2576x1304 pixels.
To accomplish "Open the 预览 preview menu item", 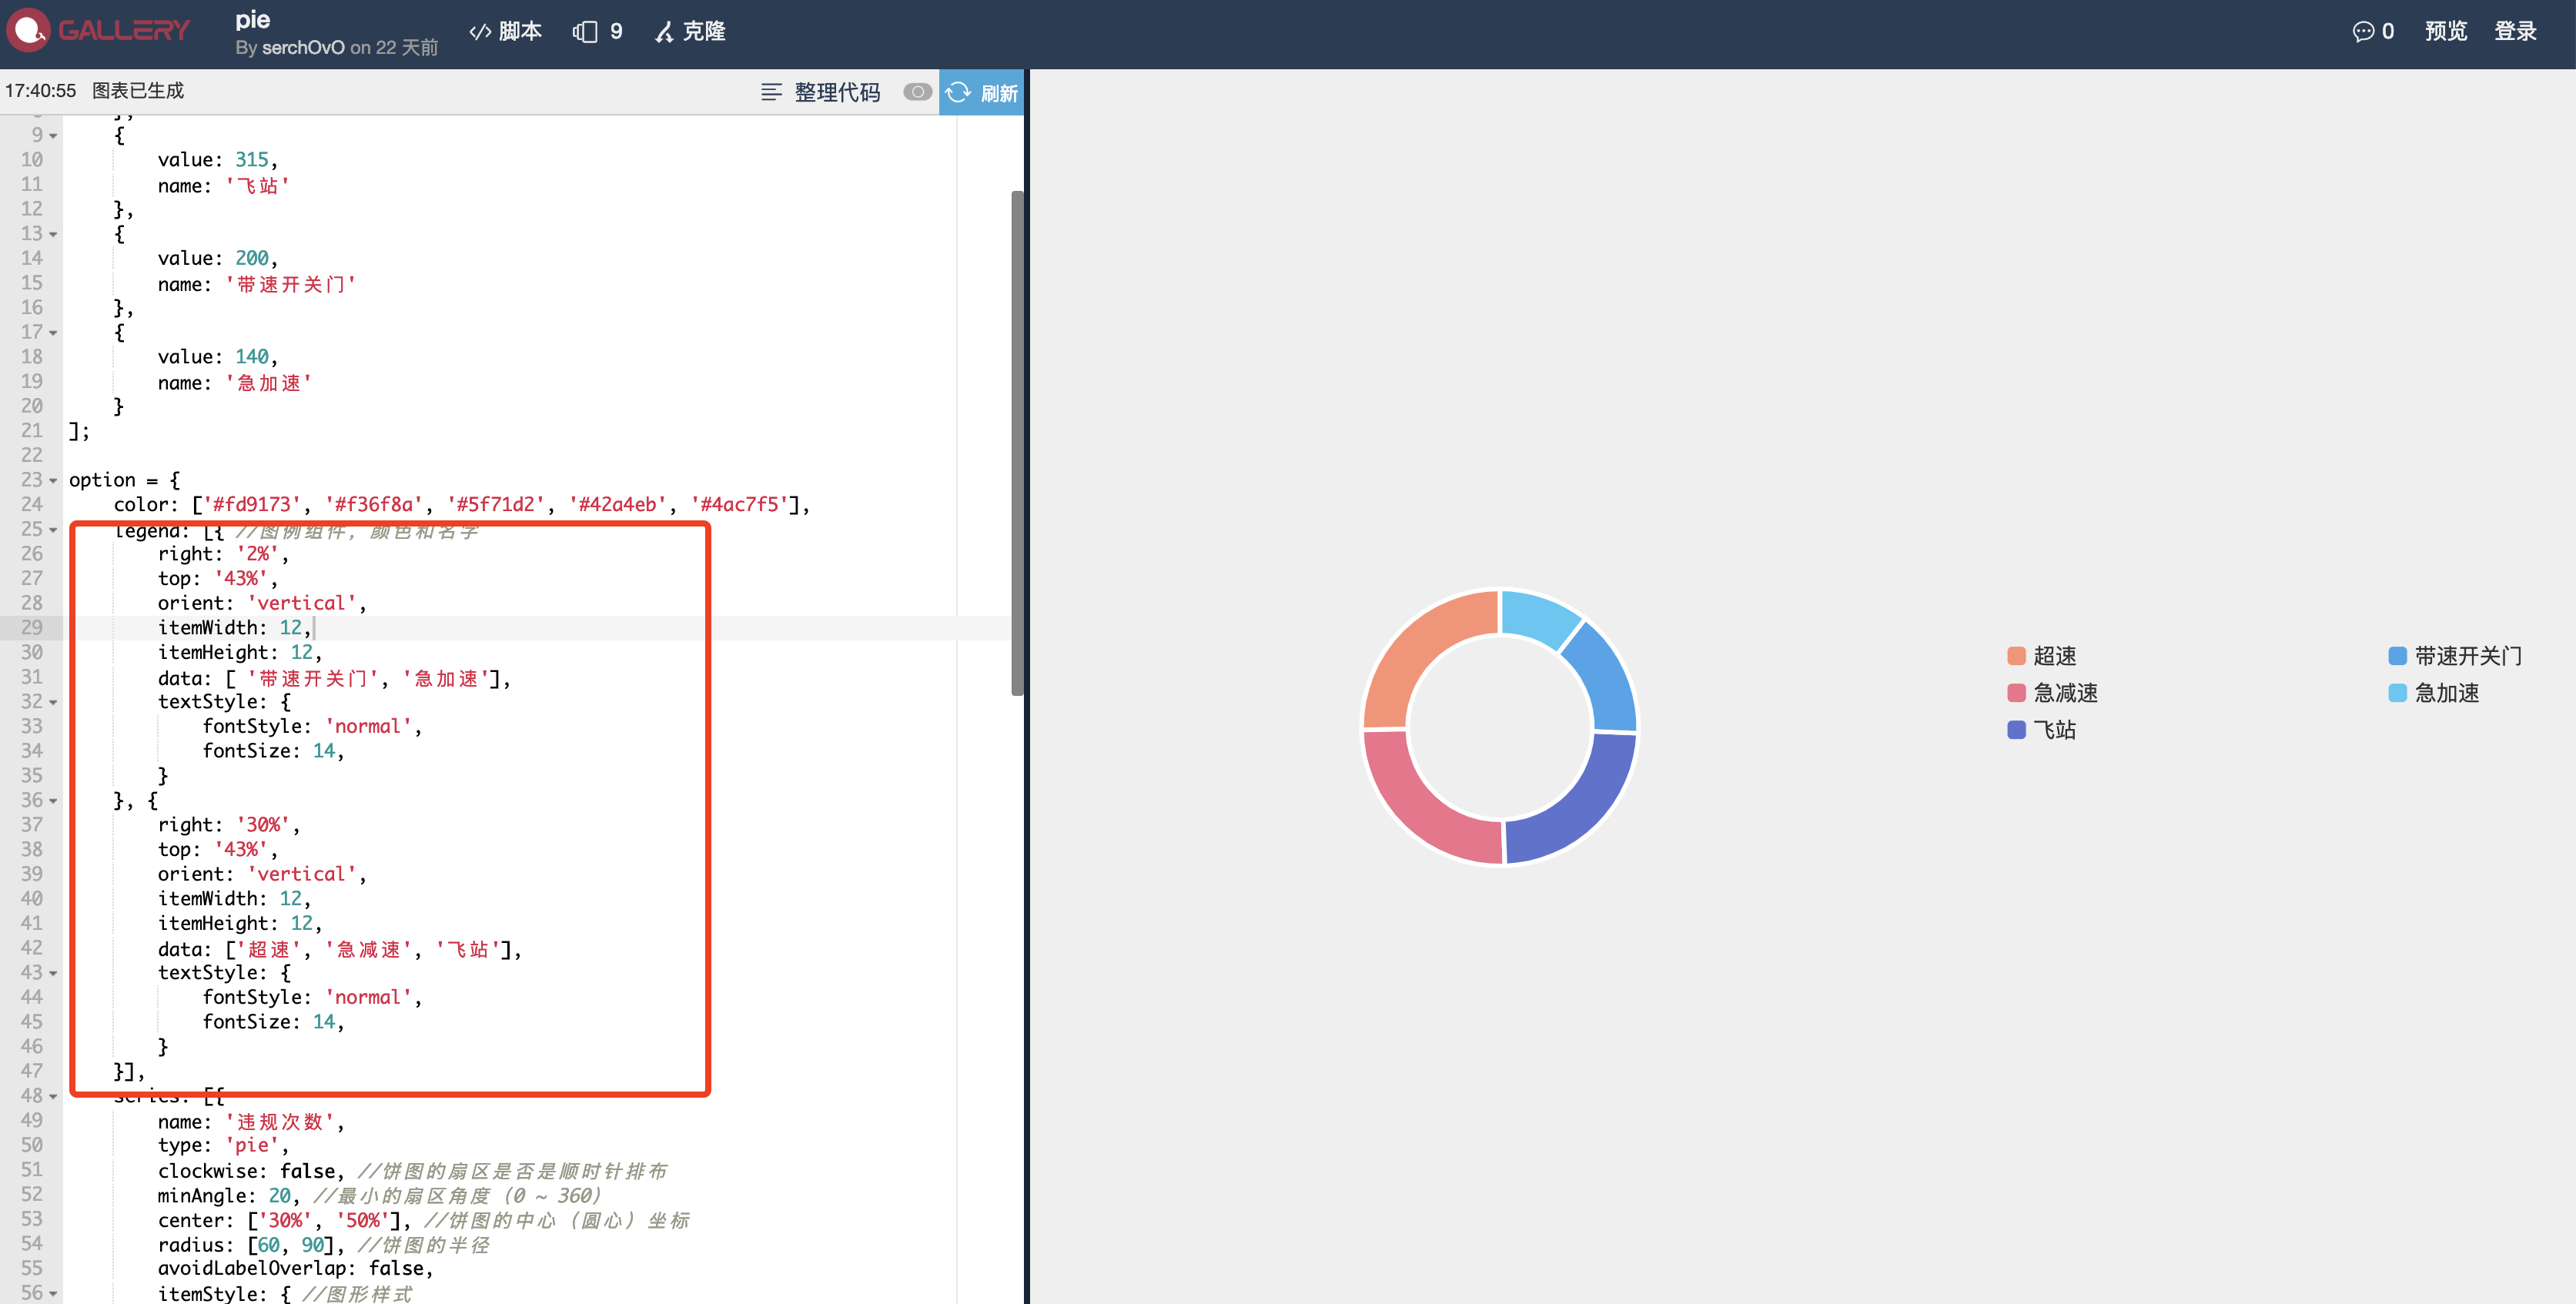I will coord(2445,31).
